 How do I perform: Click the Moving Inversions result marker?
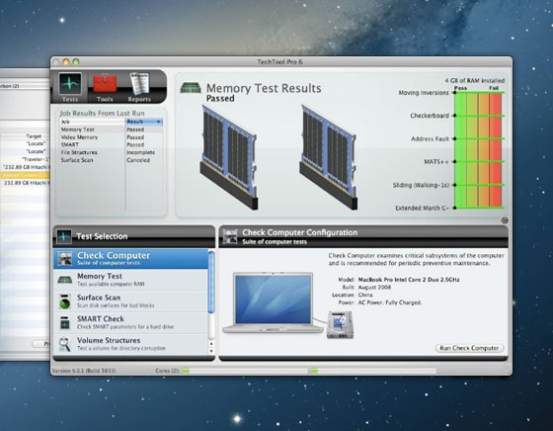(x=454, y=93)
